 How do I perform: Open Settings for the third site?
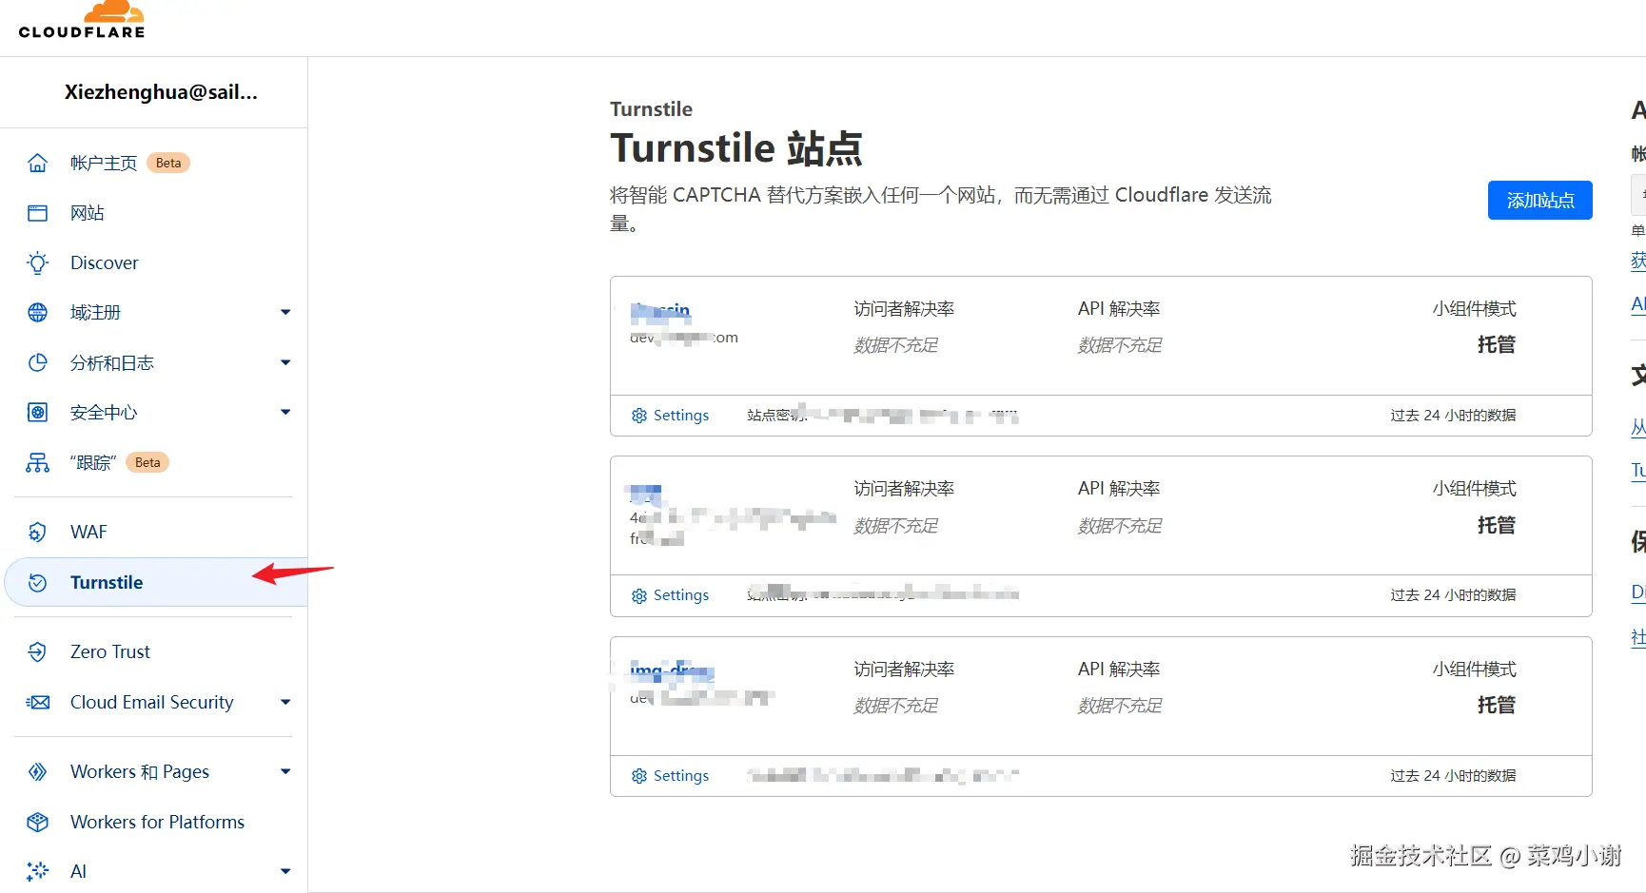pyautogui.click(x=681, y=776)
